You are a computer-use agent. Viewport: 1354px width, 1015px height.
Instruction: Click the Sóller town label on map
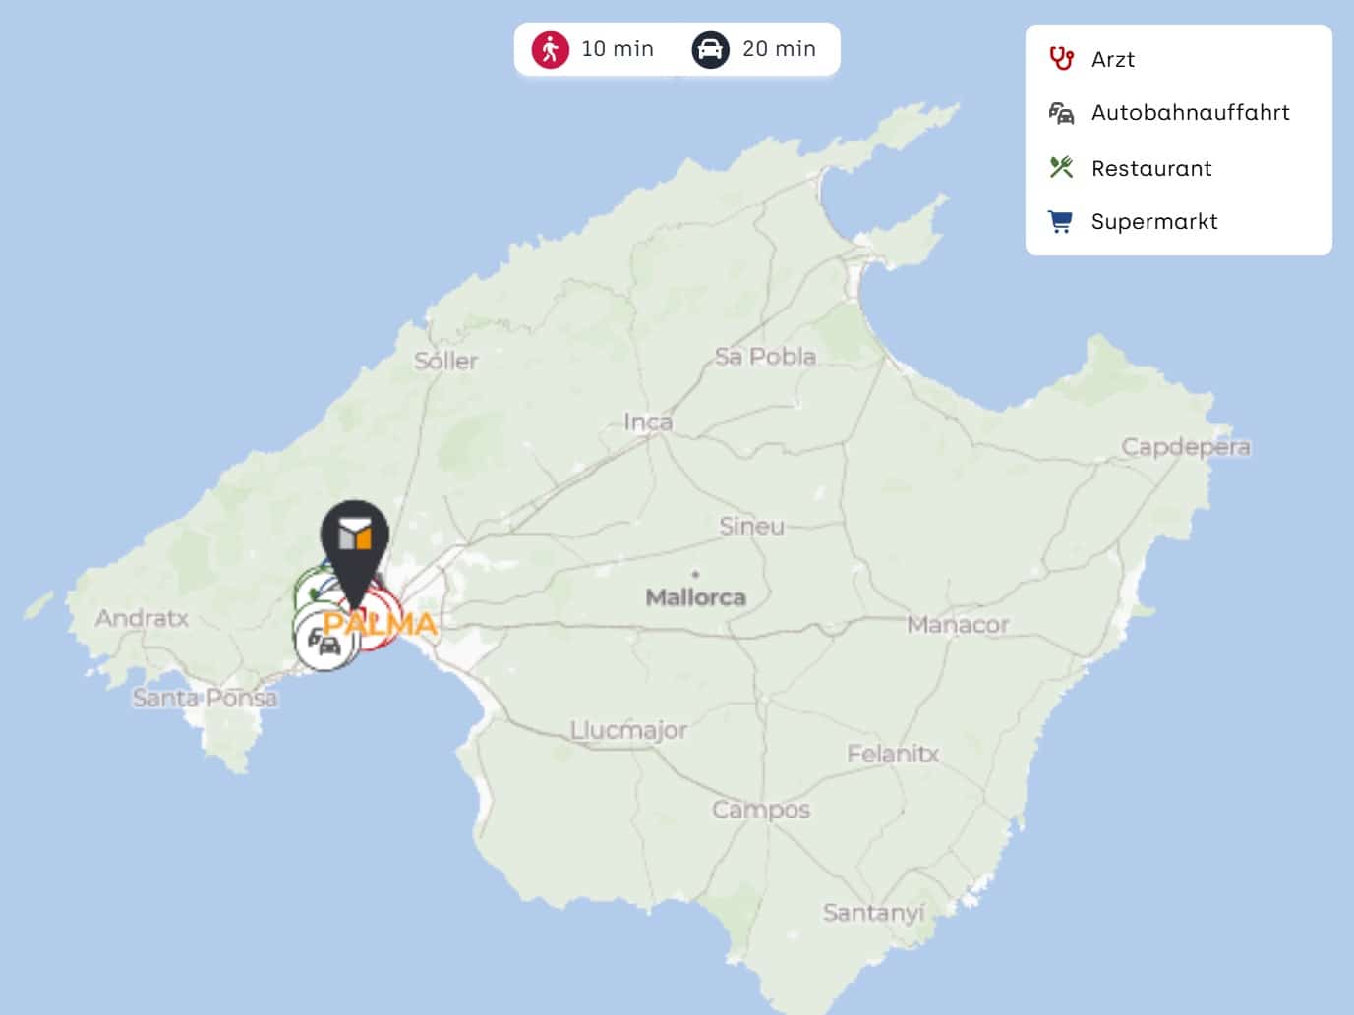click(x=445, y=362)
